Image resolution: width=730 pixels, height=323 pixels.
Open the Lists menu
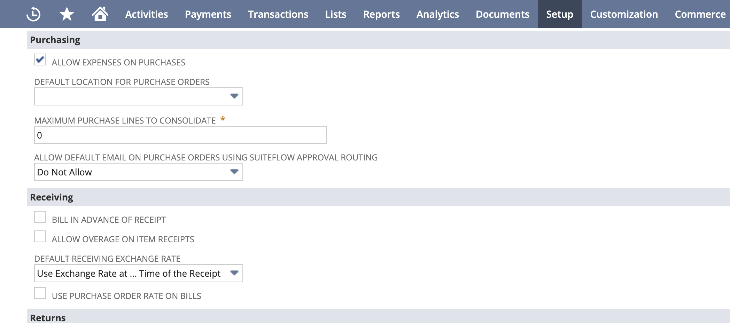pos(336,14)
